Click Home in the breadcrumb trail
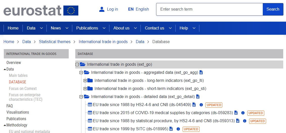Image resolution: width=286 pixels, height=133 pixels. coord(9,42)
